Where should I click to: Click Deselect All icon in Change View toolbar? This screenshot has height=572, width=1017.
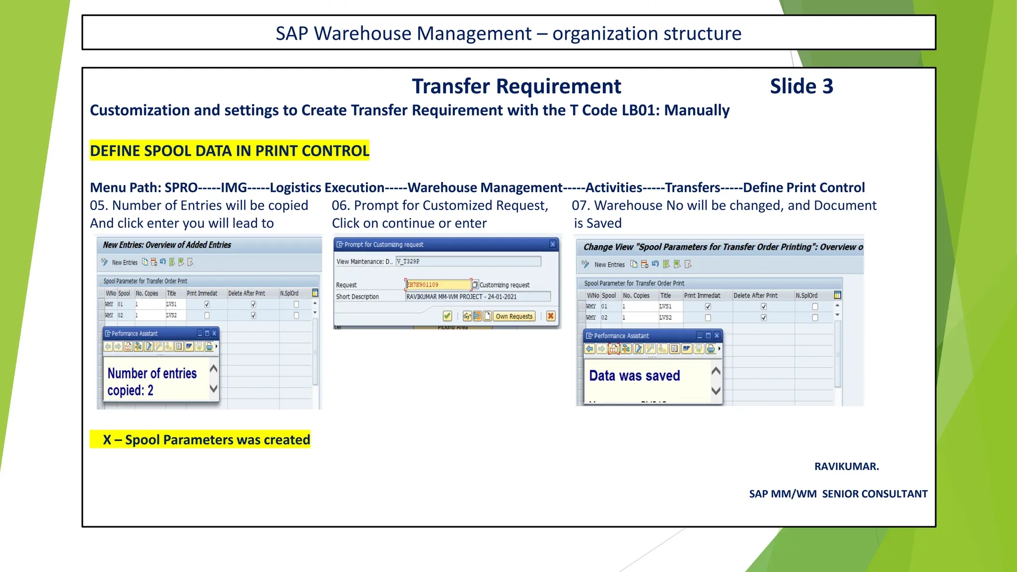(x=688, y=264)
